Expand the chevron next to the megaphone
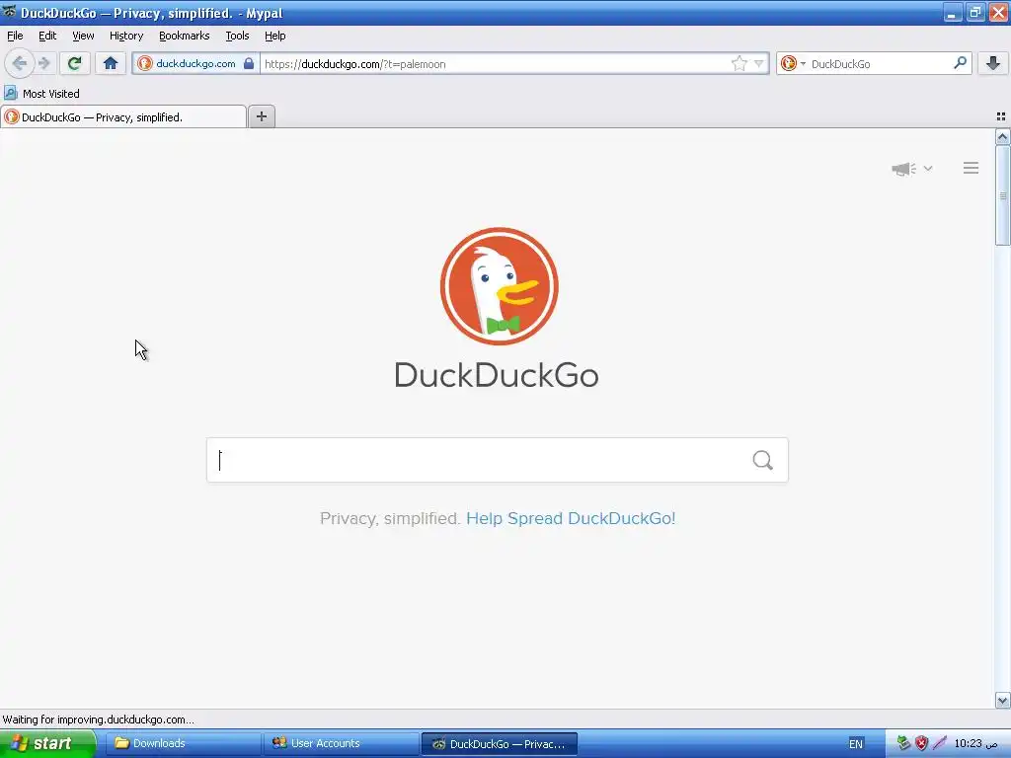 pos(928,168)
